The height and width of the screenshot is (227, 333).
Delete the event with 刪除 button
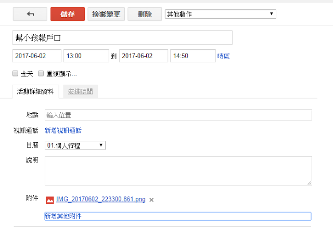pos(145,14)
